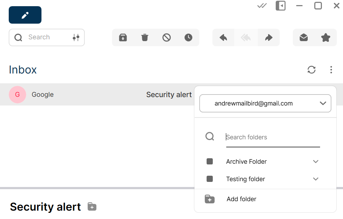This screenshot has width=343, height=219.
Task: Mark as read with the open envelope icon
Action: 304,37
